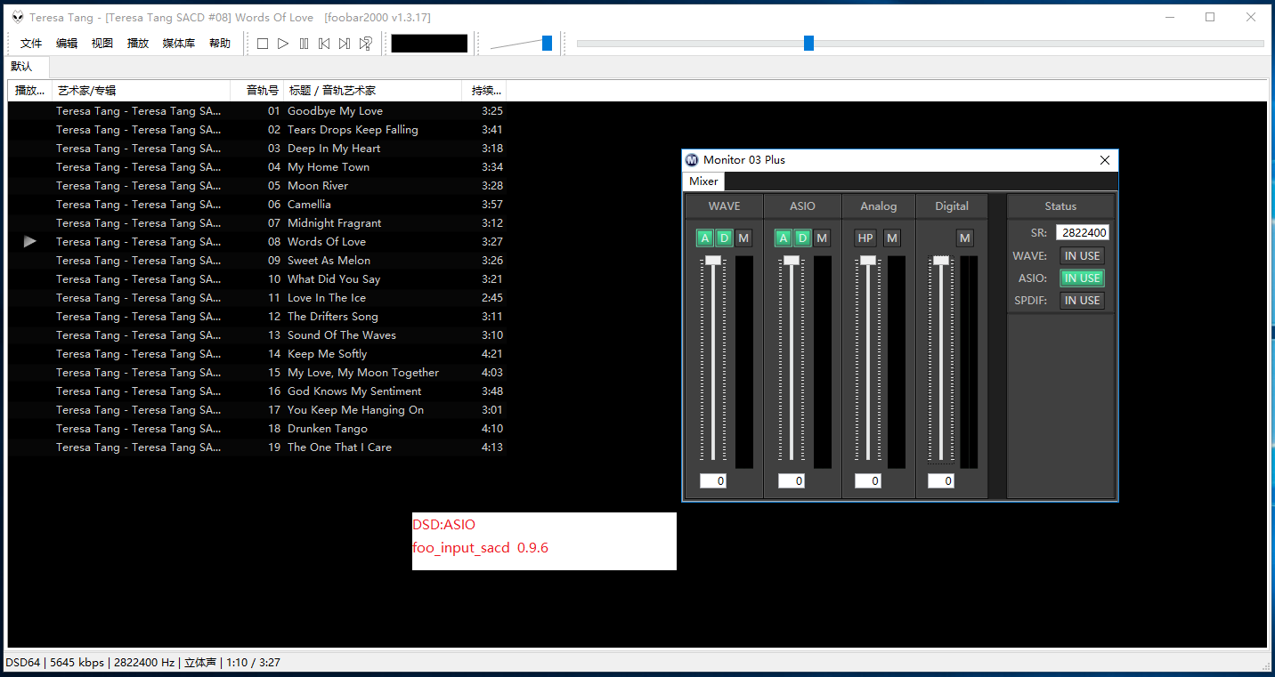Select the track Moon River
Image resolution: width=1275 pixels, height=677 pixels.
(x=318, y=186)
